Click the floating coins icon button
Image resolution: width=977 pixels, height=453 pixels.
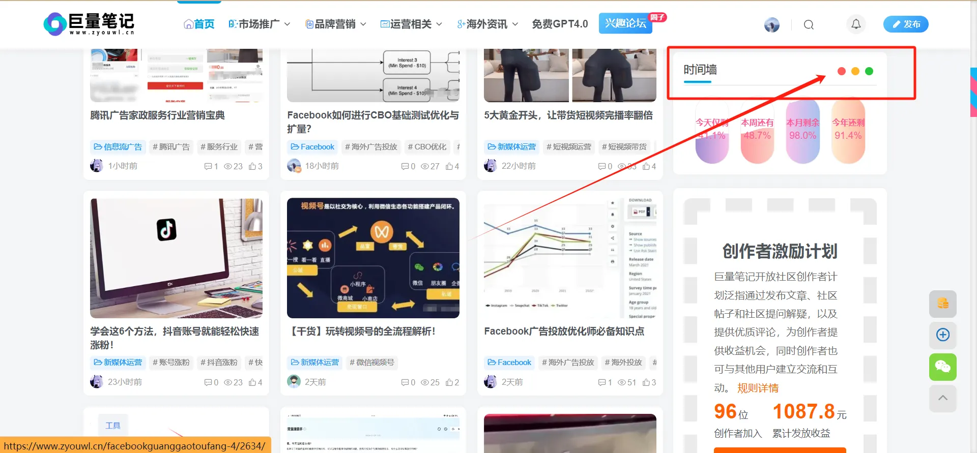coord(943,304)
